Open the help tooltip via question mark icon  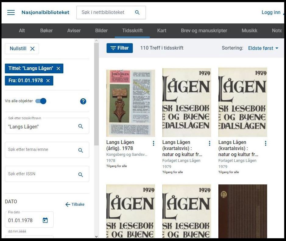[x=83, y=101]
